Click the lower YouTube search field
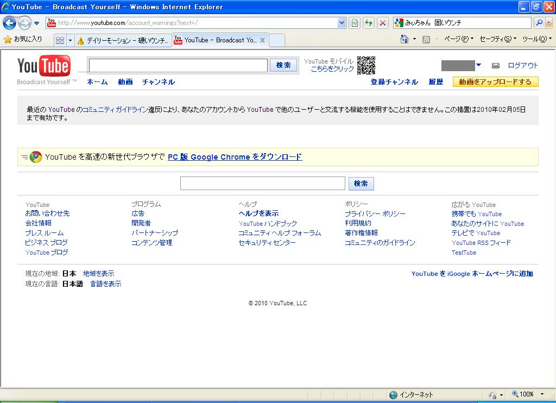The height and width of the screenshot is (403, 556). [262, 184]
